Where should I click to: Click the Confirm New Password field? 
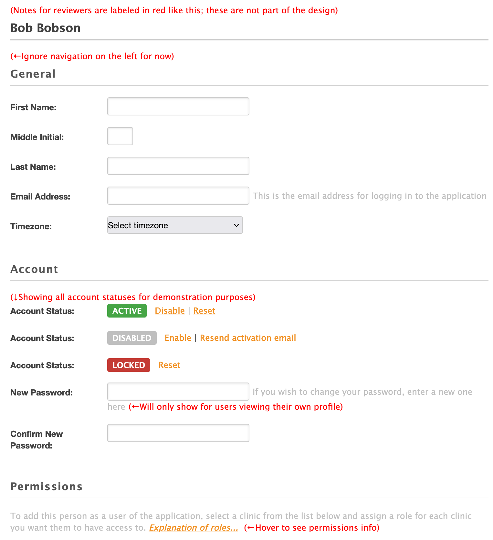click(x=178, y=433)
